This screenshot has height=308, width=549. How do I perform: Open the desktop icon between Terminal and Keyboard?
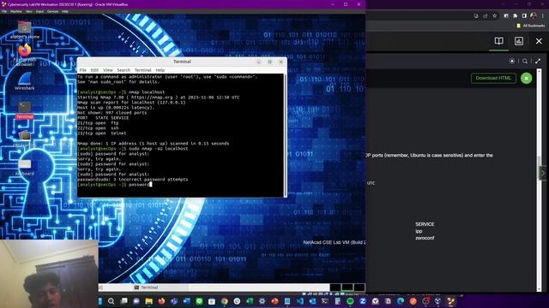click(x=25, y=139)
